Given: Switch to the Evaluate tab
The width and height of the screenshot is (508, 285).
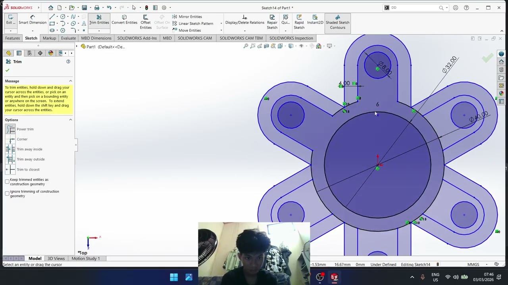Looking at the screenshot, I should click(x=68, y=38).
